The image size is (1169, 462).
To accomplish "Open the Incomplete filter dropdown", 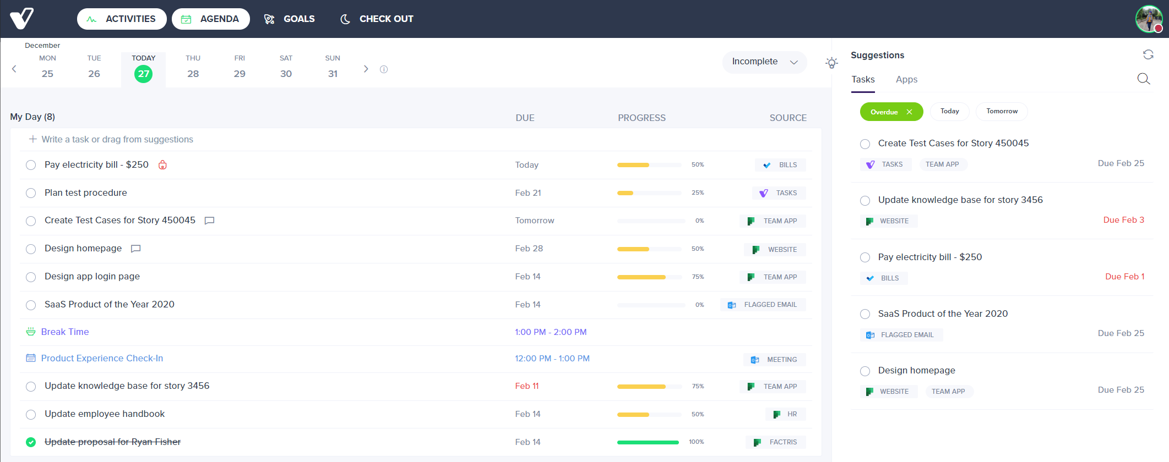I will point(764,62).
